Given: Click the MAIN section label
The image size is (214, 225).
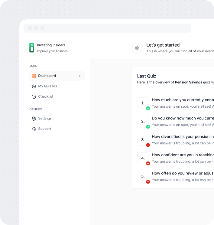Looking at the screenshot, I should point(34,66).
